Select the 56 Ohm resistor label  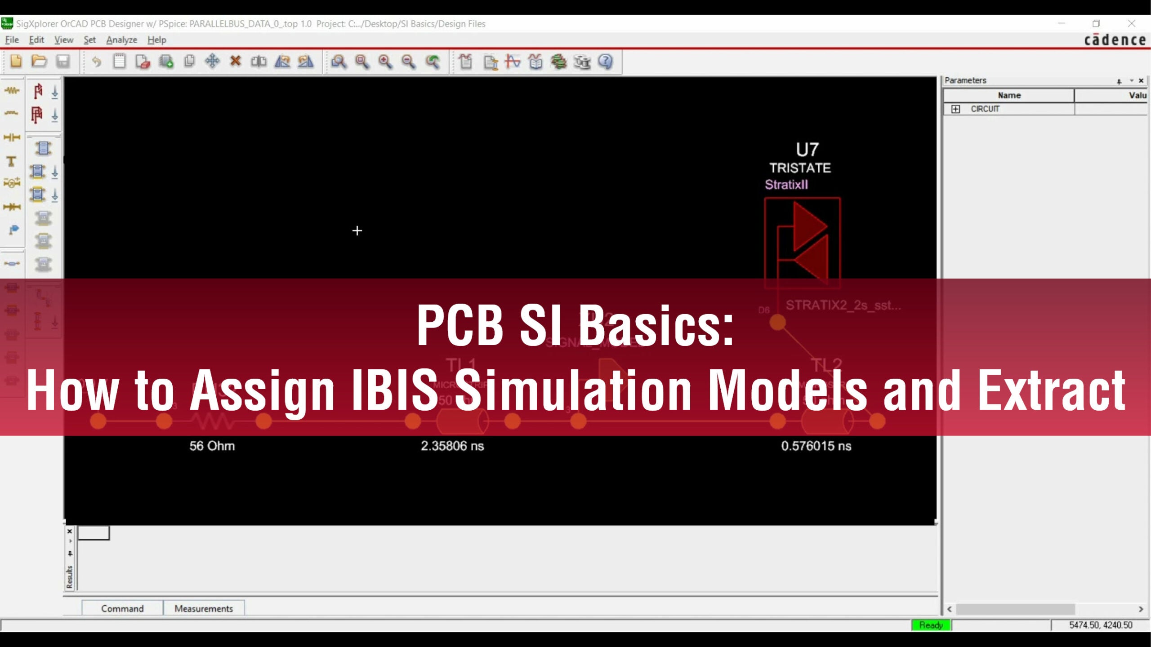click(212, 446)
